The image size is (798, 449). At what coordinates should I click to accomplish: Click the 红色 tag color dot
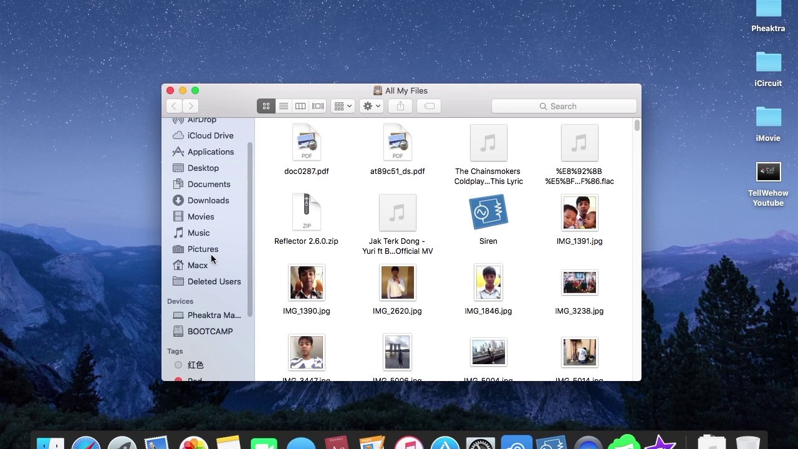click(x=178, y=365)
